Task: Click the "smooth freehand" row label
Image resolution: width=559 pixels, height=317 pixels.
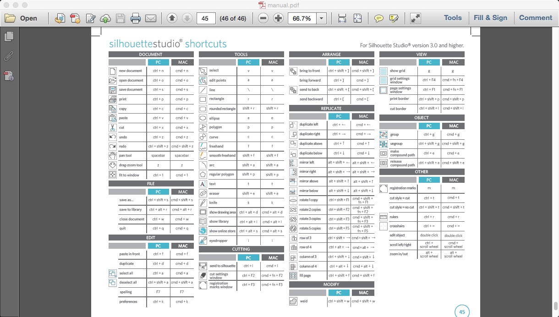Action: click(222, 156)
